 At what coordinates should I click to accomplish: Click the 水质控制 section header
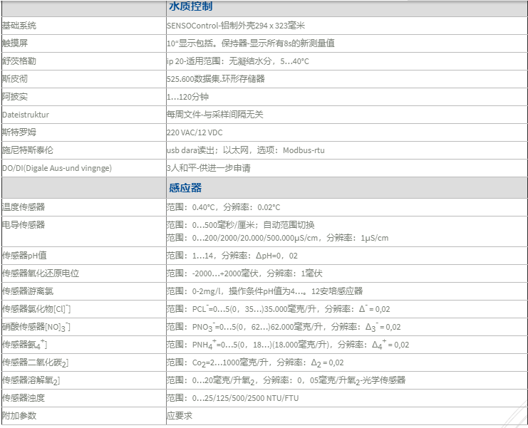click(190, 7)
